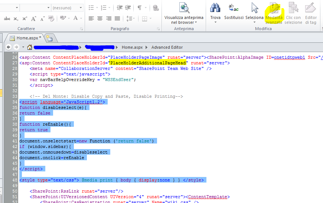Viewport: 323px width, 203px height.
Task: Apply superscript formatting
Action: 25,19
